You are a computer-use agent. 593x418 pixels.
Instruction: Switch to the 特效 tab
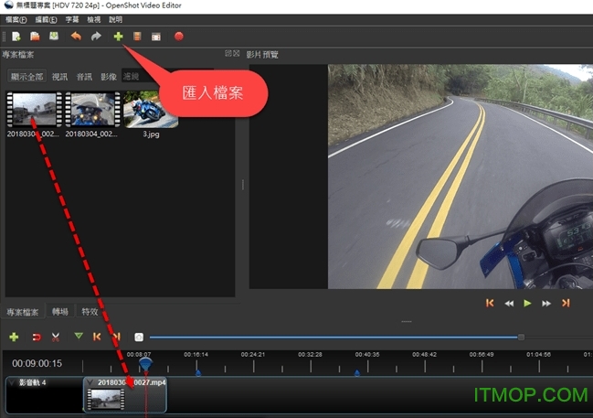90,311
